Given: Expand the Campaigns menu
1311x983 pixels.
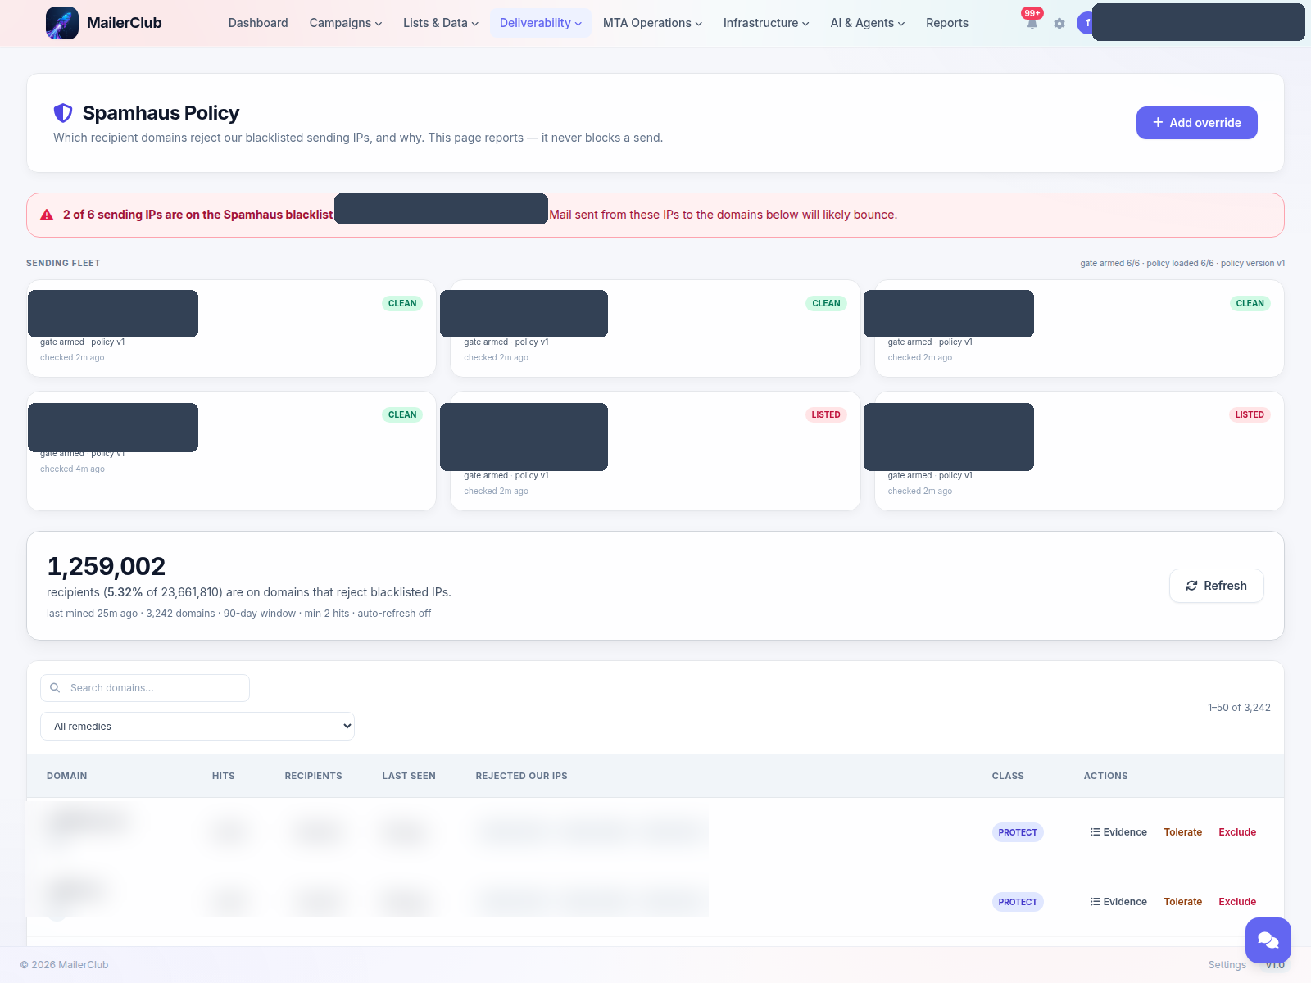Looking at the screenshot, I should pos(346,23).
